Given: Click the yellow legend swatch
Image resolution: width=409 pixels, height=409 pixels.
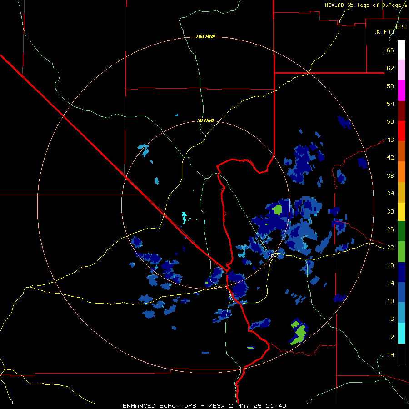Looking at the screenshot, I should pos(401,212).
